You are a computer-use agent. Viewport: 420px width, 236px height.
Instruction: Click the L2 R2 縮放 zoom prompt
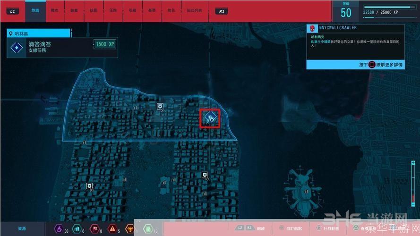(x=249, y=228)
